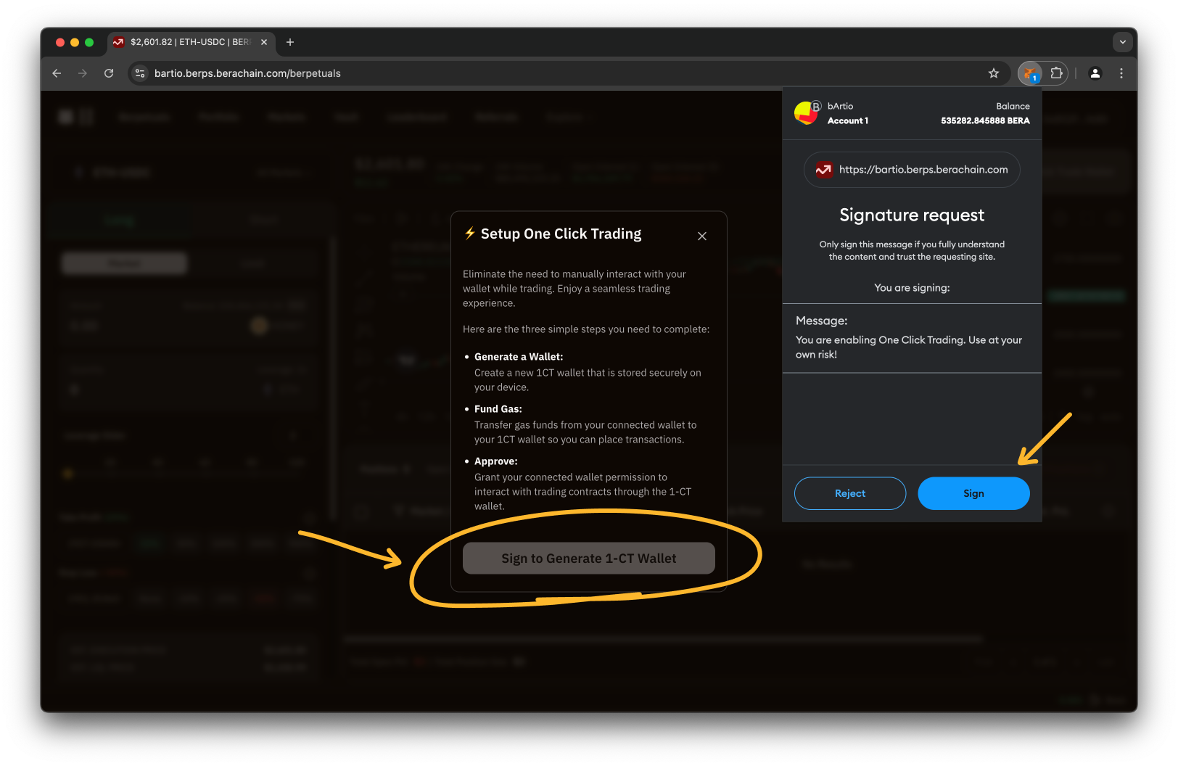Click the wallet account avatar icon
1178x766 pixels.
(807, 113)
